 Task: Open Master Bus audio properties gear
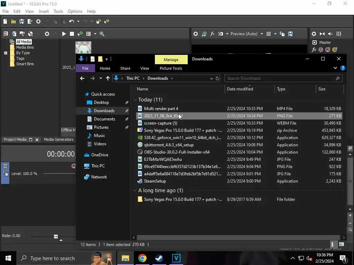click(314, 34)
